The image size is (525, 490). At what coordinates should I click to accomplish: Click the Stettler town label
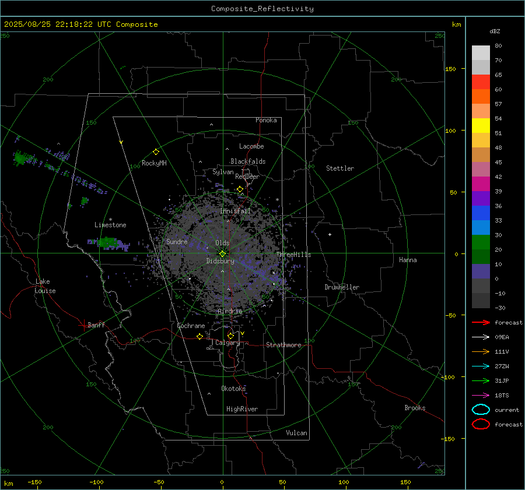point(340,168)
